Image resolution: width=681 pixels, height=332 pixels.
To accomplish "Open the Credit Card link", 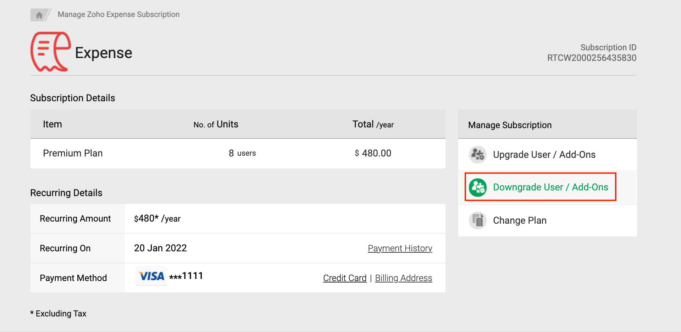I will coord(344,278).
